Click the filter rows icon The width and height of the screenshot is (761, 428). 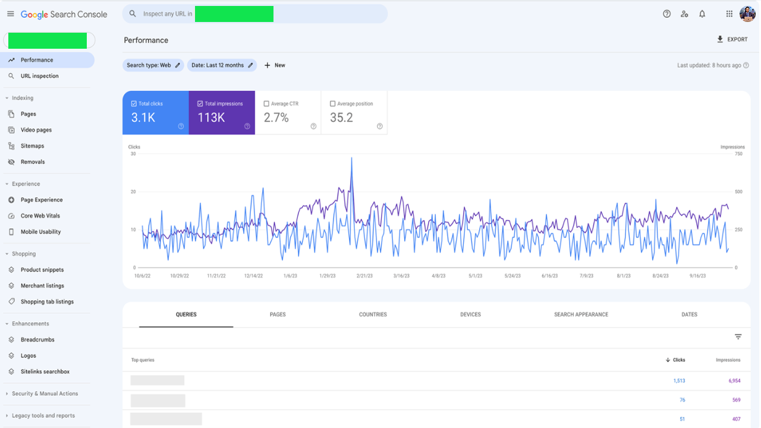(738, 337)
